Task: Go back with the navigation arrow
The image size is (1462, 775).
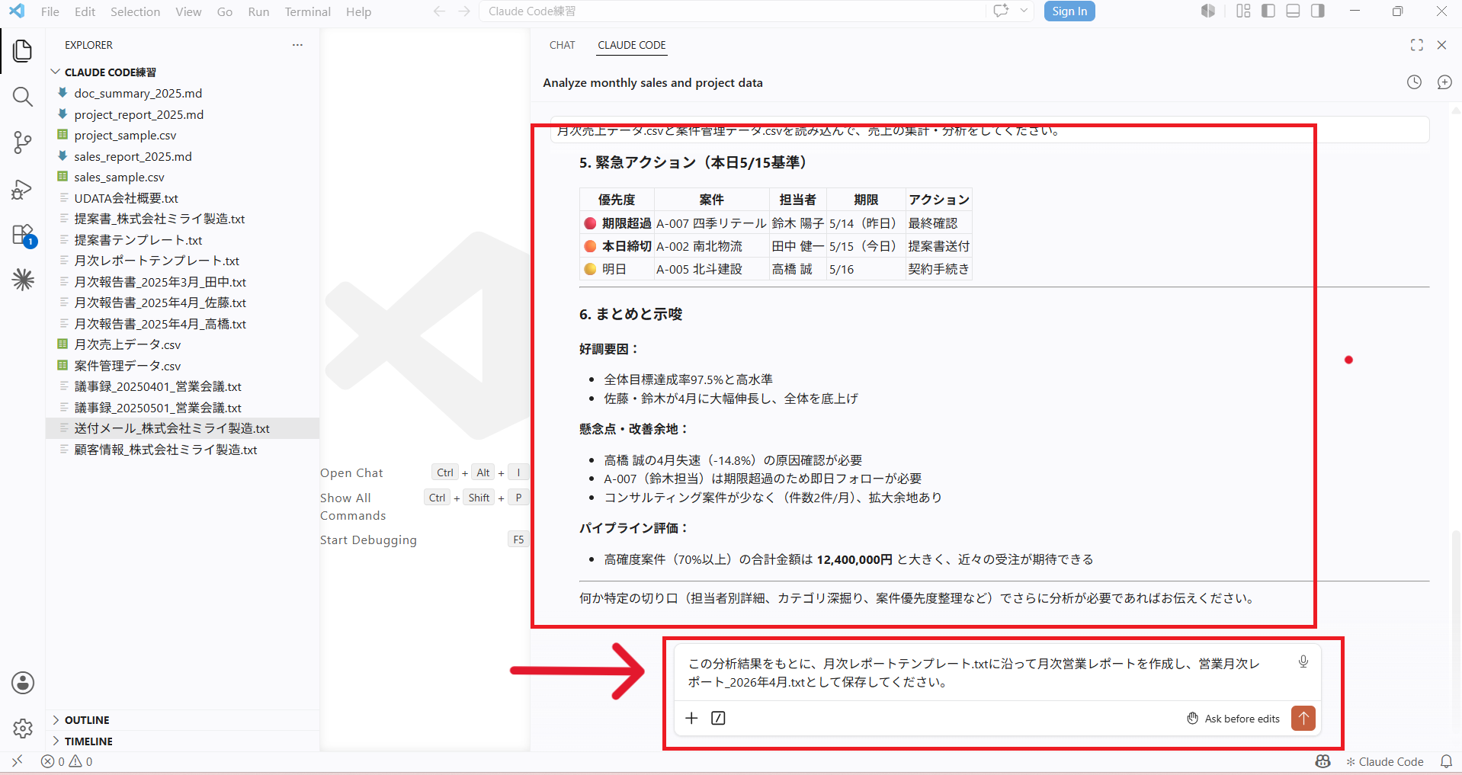Action: tap(439, 11)
